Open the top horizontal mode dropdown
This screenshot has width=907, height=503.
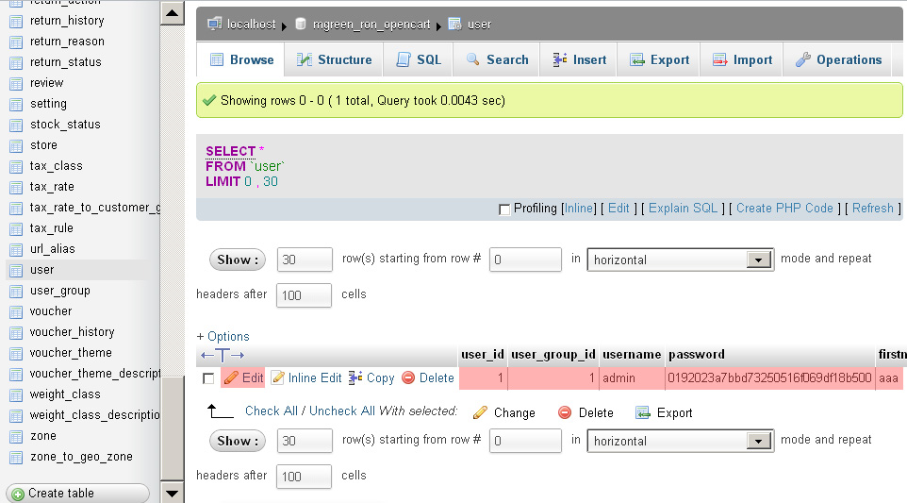(759, 260)
